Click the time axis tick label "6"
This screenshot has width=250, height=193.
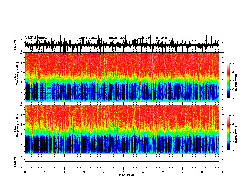point(143,172)
